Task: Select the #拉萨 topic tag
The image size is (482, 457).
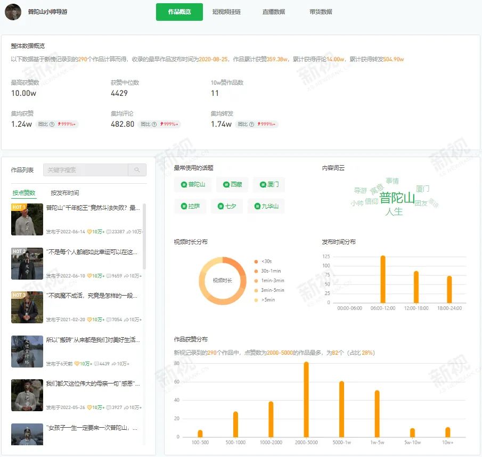Action: [x=190, y=206]
